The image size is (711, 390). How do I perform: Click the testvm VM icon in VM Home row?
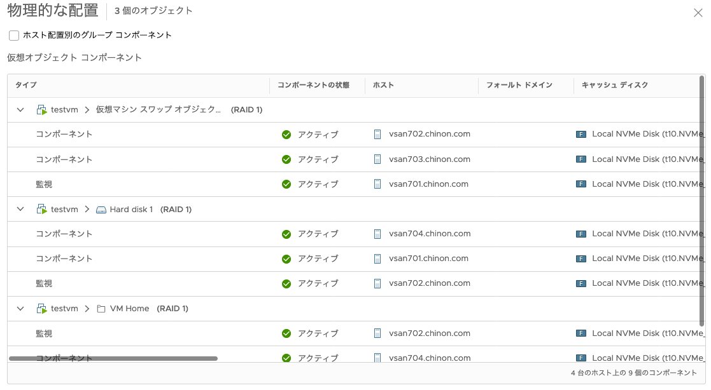(x=41, y=309)
